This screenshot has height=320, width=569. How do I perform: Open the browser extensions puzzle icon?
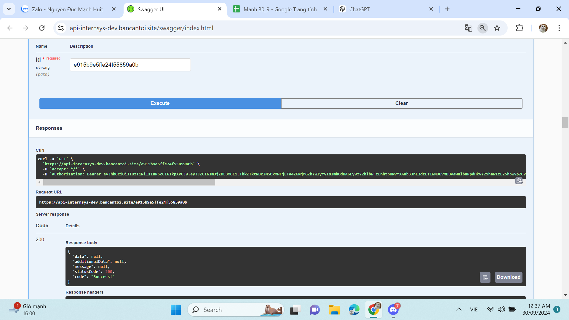(x=520, y=28)
